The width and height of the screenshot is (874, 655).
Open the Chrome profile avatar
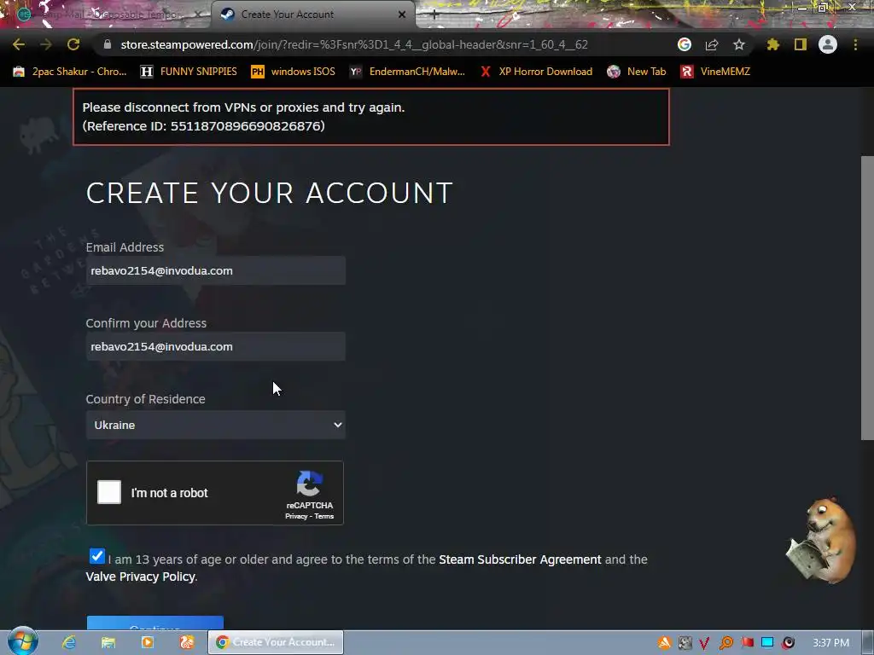pyautogui.click(x=828, y=44)
